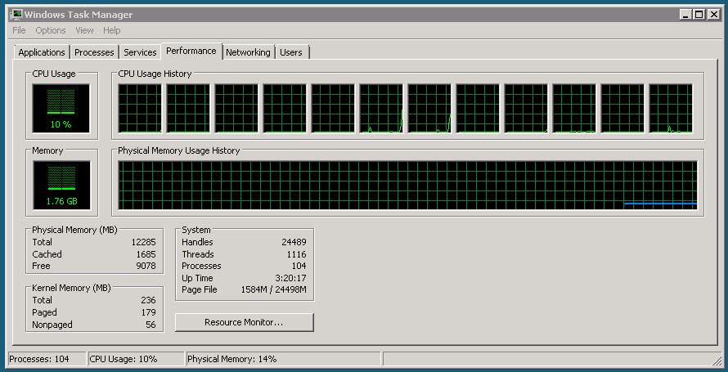Viewport: 728px width, 372px height.
Task: Click the Task Manager title bar icon
Action: [15, 15]
